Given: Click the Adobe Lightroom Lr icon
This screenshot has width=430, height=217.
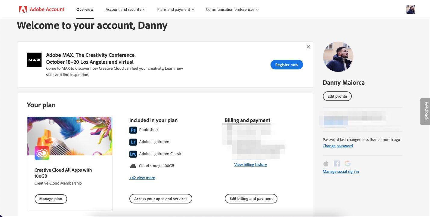Looking at the screenshot, I should [x=133, y=142].
